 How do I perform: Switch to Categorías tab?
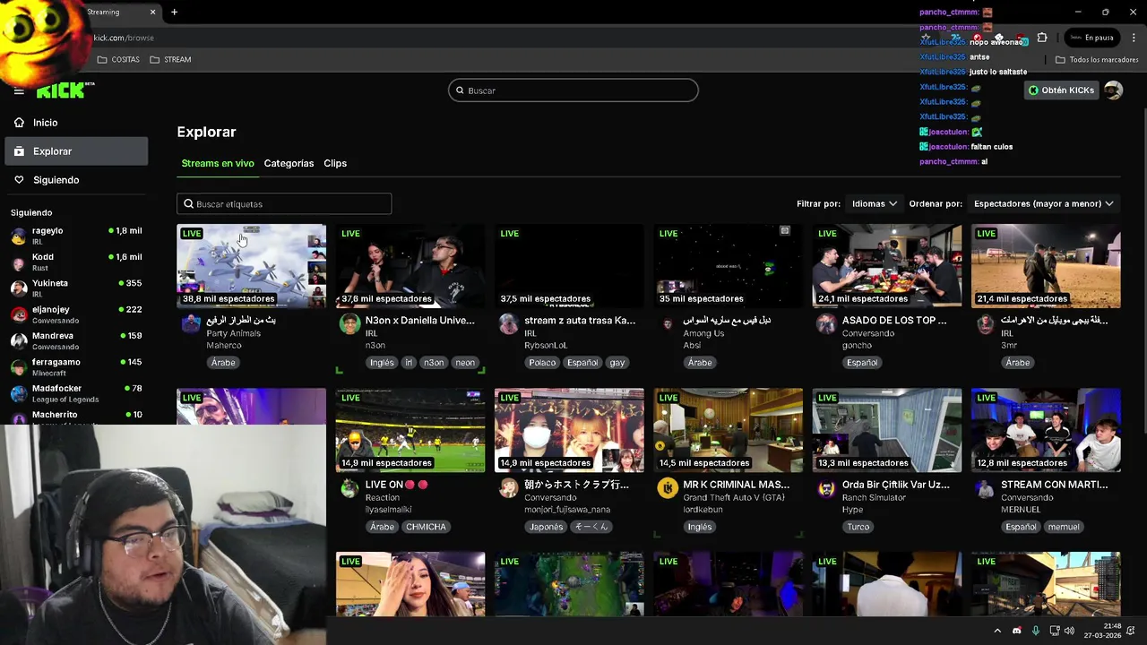289,163
